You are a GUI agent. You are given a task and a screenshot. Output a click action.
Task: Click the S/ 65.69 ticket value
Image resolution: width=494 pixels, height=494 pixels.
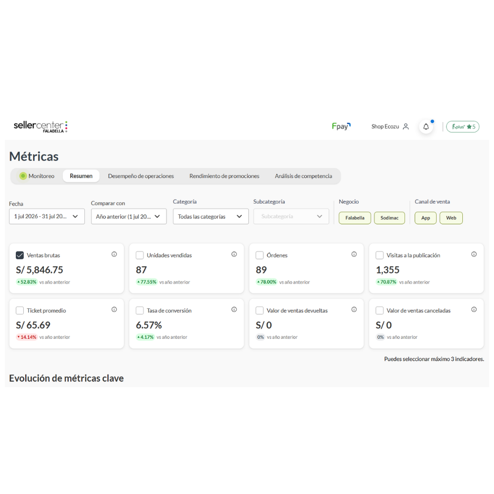tap(33, 325)
